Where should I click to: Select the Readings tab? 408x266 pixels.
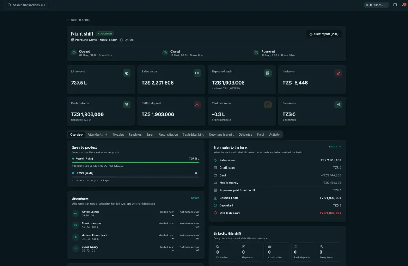click(x=135, y=135)
